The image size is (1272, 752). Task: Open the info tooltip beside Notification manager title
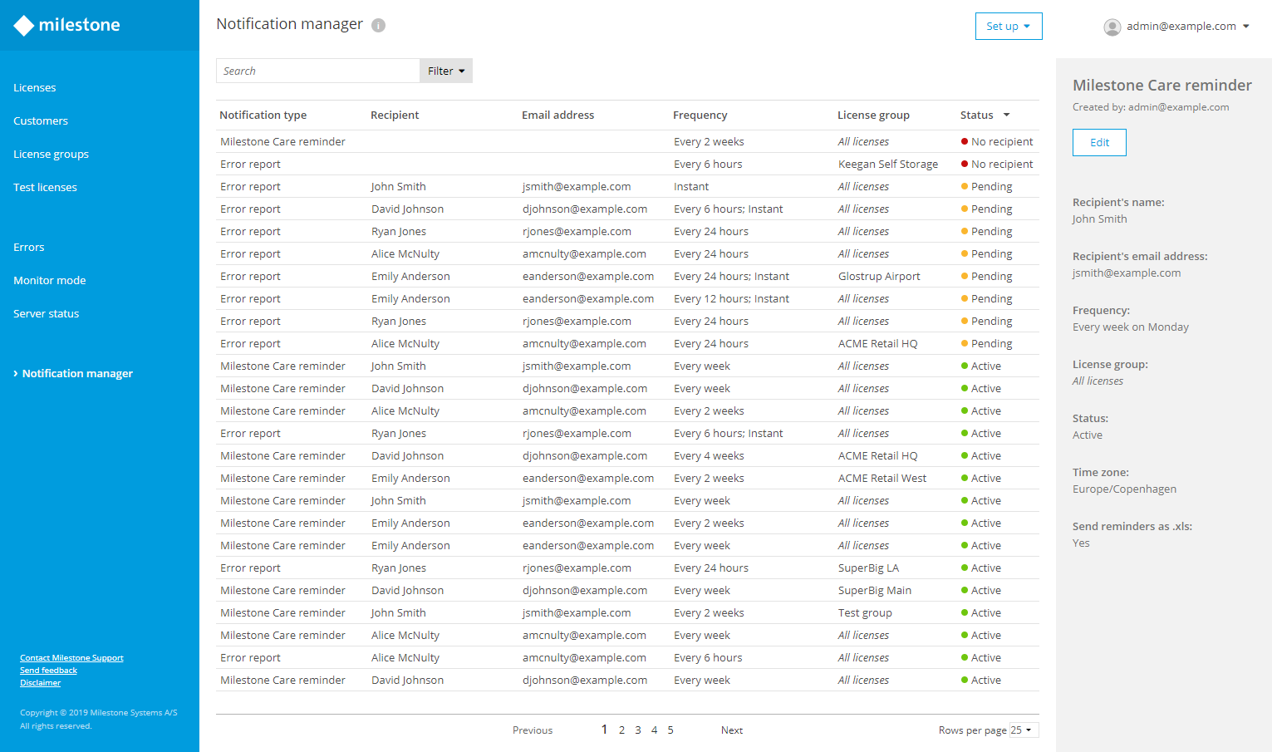tap(378, 25)
